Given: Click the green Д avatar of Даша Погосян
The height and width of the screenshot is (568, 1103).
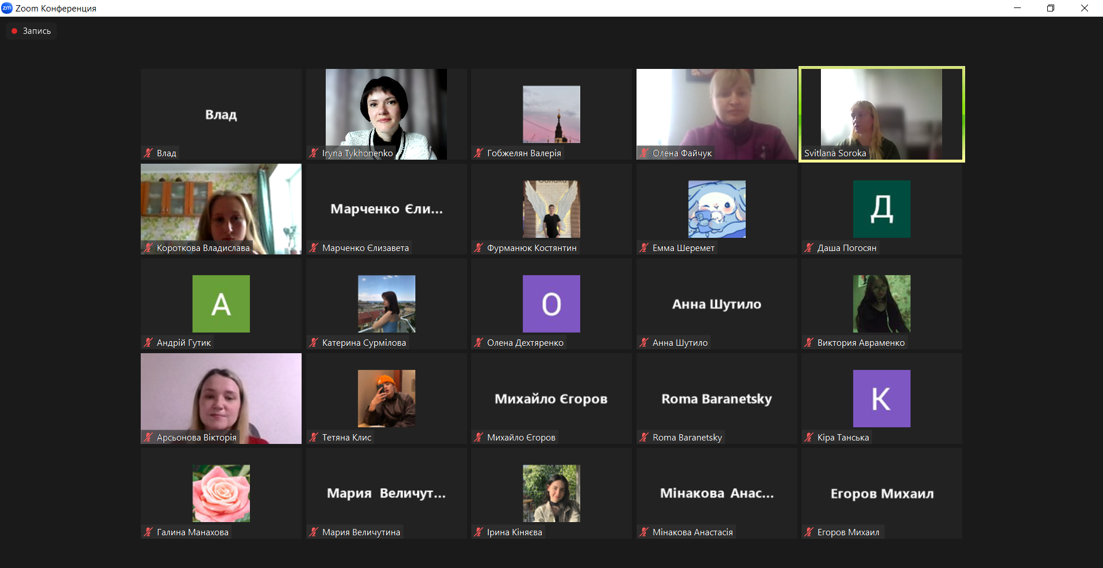Looking at the screenshot, I should [x=882, y=209].
